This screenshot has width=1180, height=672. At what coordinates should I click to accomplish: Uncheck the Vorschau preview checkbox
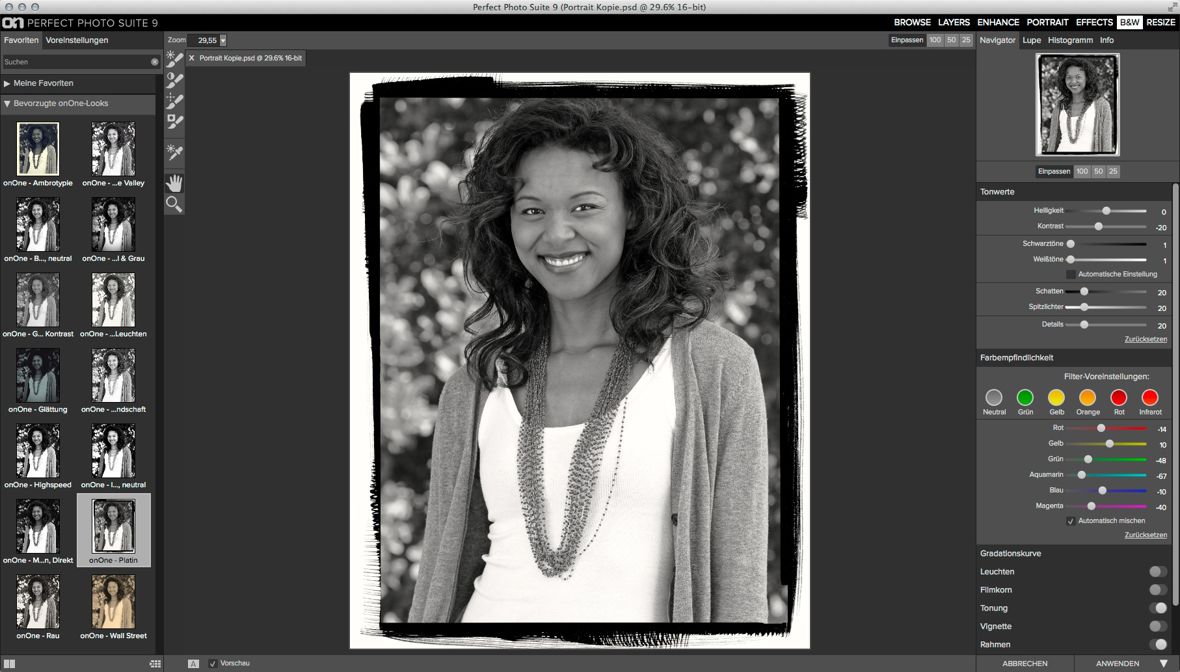tap(213, 664)
